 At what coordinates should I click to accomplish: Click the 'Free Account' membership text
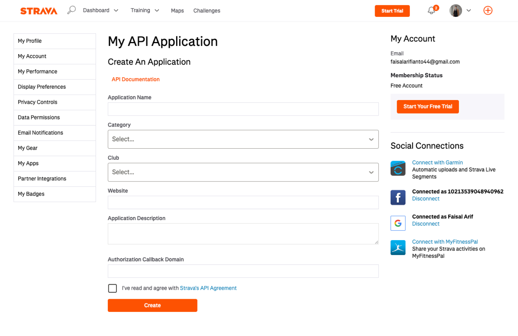tap(406, 86)
